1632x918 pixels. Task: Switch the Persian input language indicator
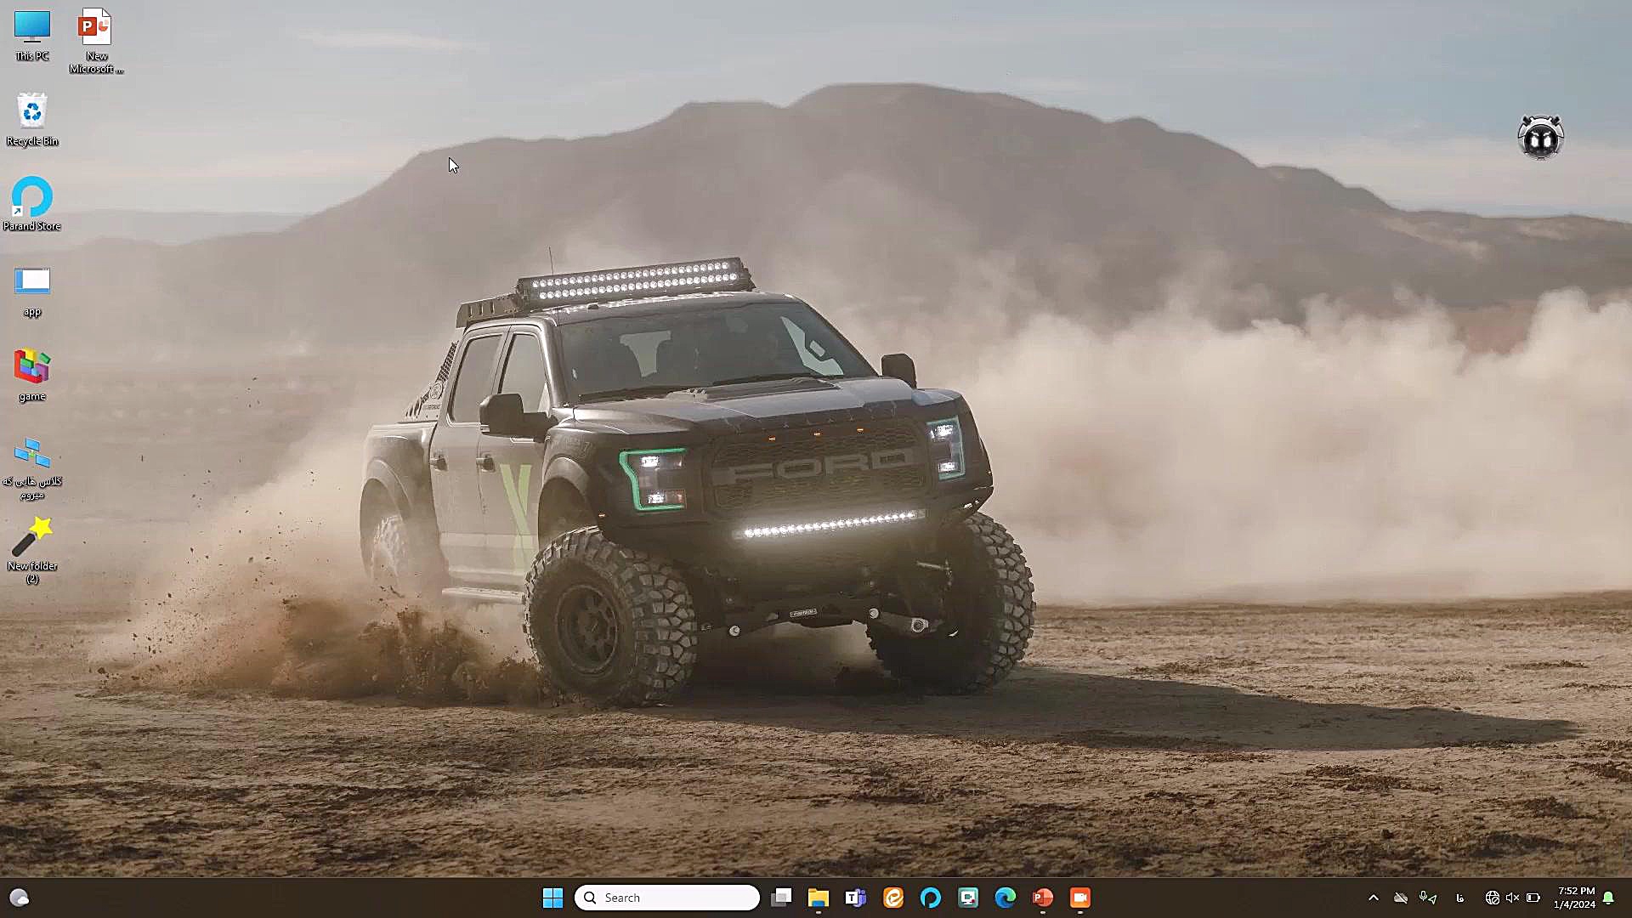click(1460, 898)
